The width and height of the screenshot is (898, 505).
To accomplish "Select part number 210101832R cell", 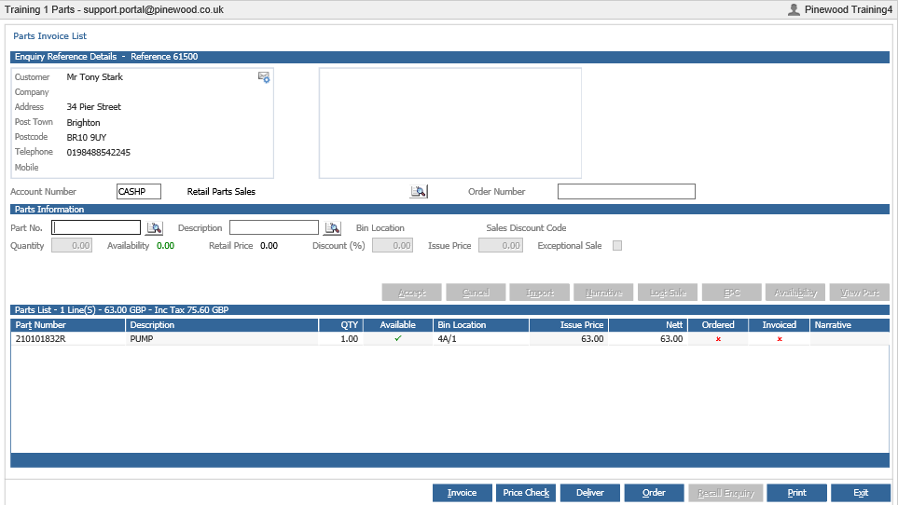I will coord(68,338).
